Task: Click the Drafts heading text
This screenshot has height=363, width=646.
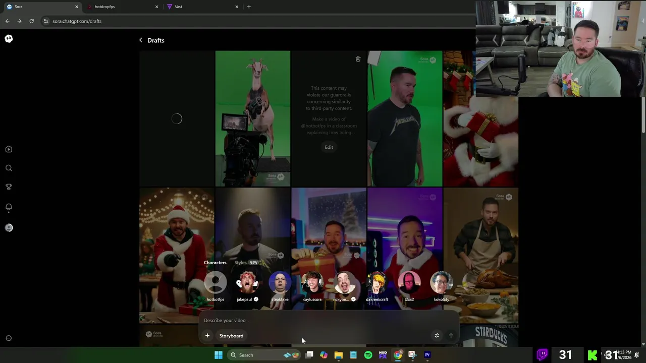Action: pos(156,40)
